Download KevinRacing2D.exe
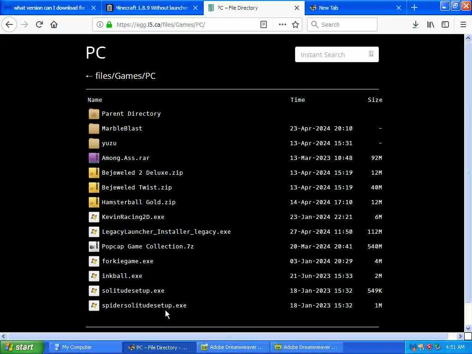472x354 pixels. coord(133,217)
